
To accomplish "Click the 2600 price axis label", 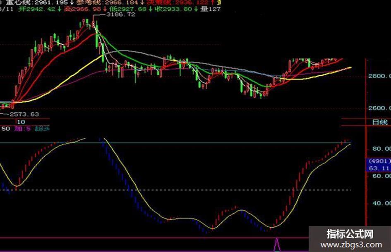I will [x=379, y=108].
